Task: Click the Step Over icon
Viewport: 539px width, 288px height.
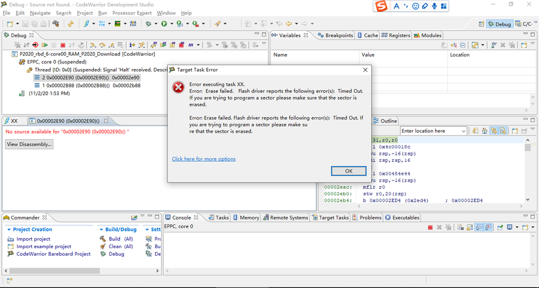Action: tap(102, 45)
